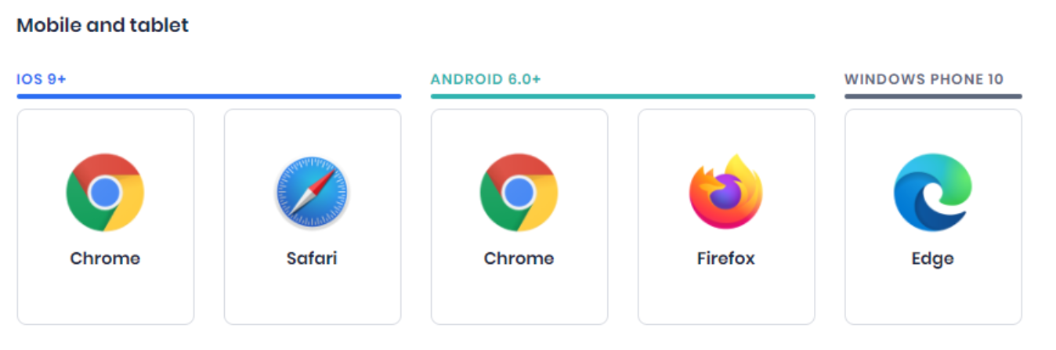Select the ANDROID 6.0+ section heading
The image size is (1056, 350).
coord(486,79)
